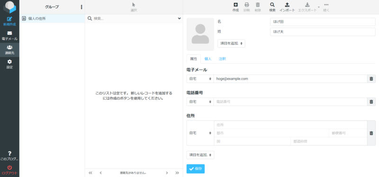The width and height of the screenshot is (379, 177).
Task: Click the 名 field containing ほげ田
Action: coord(323,22)
